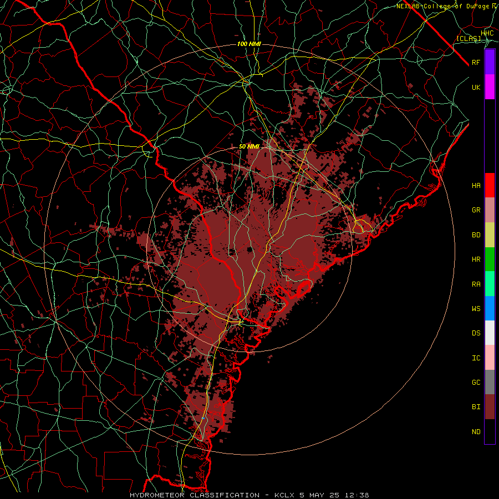Click the "IC" legend label
This screenshot has width=499, height=499.
point(476,358)
